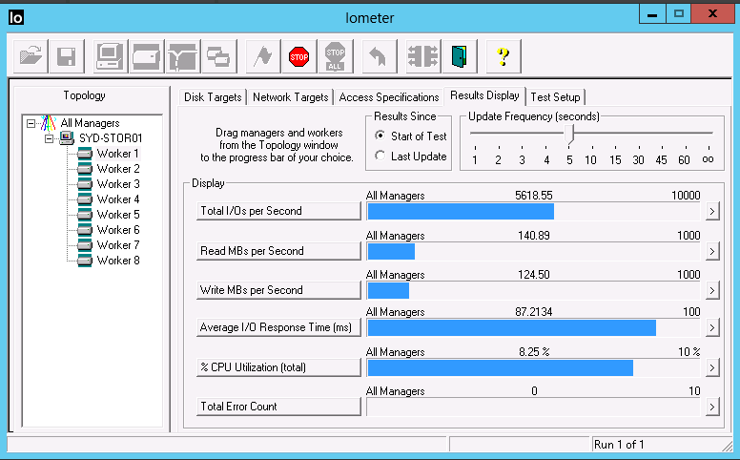Image resolution: width=740 pixels, height=460 pixels.
Task: Click the CPU Utilization progress bar
Action: [x=534, y=367]
